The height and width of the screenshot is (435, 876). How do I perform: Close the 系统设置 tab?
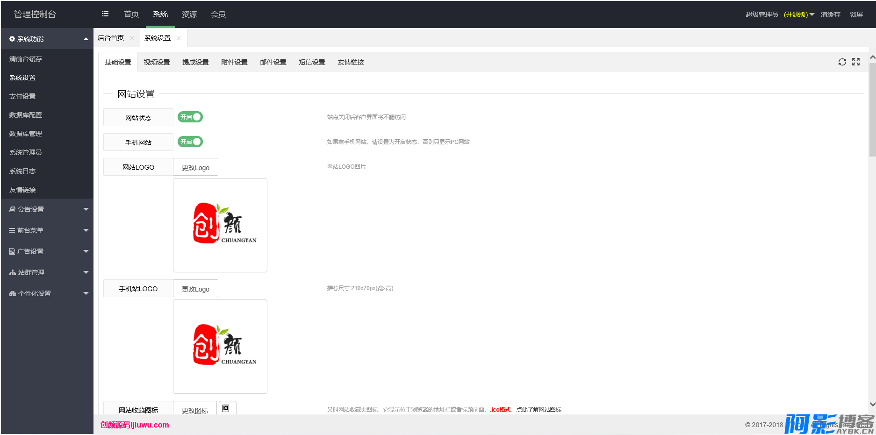pos(179,38)
